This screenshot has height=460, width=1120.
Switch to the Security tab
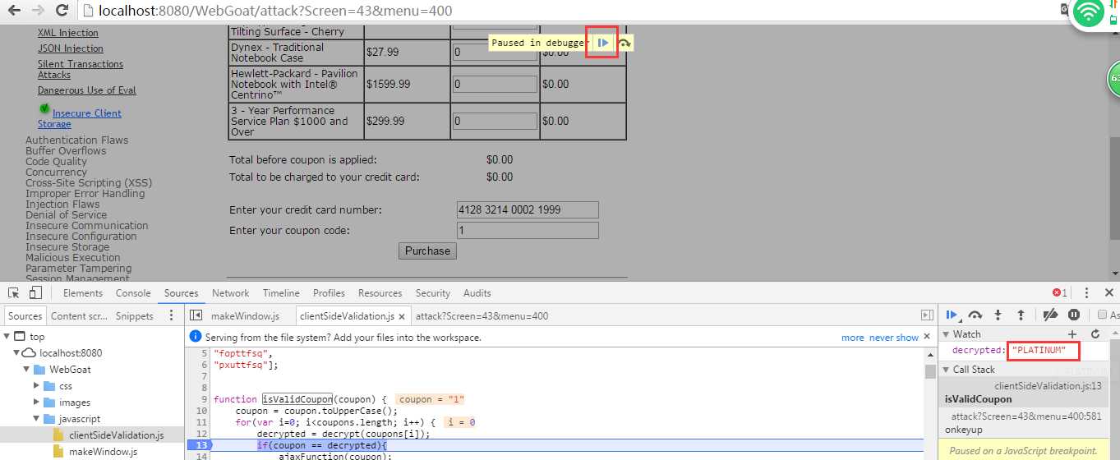[x=433, y=293]
